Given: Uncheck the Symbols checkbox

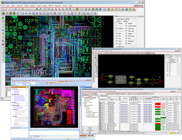Looking at the screenshot, I should pos(117,28).
